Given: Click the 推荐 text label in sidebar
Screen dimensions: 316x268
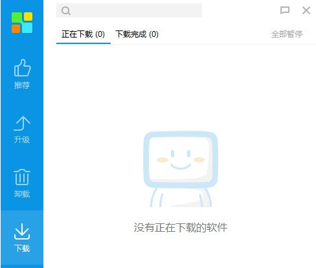Looking at the screenshot, I should tap(22, 85).
